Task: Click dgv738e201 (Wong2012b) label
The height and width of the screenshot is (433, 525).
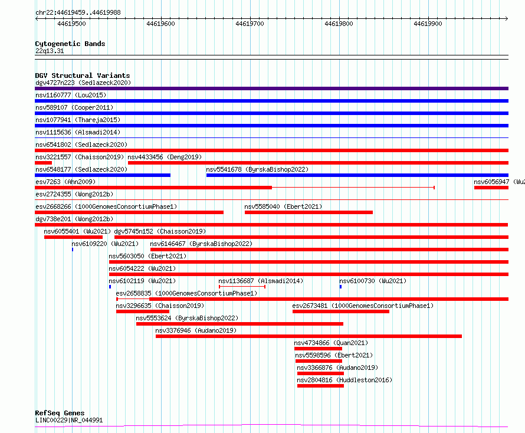Action: (x=74, y=219)
